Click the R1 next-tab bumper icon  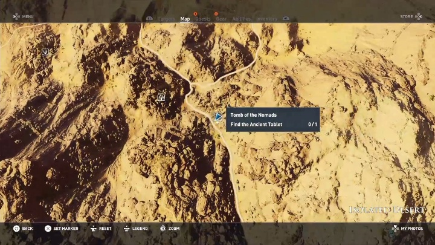point(286,19)
